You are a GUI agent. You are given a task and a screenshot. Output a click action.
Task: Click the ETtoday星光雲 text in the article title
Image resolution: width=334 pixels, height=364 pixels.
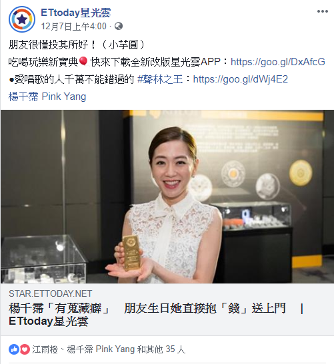49,321
